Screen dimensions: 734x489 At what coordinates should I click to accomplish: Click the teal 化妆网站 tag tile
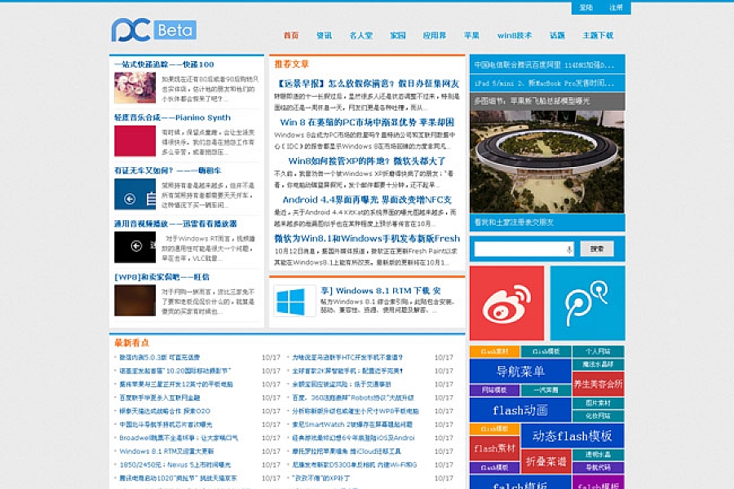coord(598,416)
